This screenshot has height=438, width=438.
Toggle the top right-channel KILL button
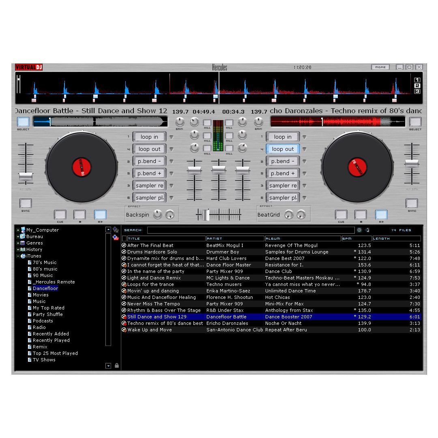pyautogui.click(x=229, y=122)
